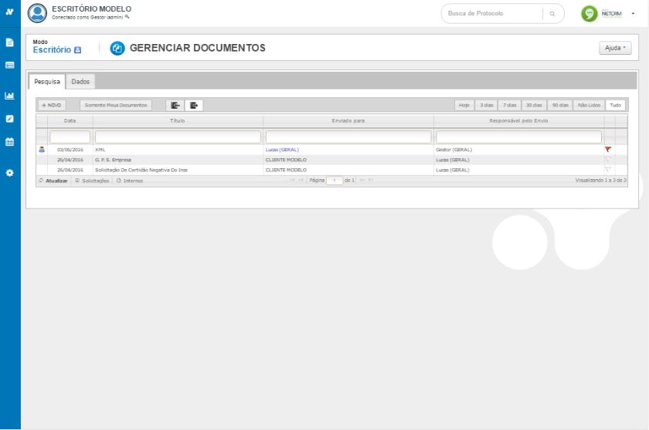This screenshot has height=430, width=649.
Task: Click CLIENTE MODELO in the G. P. S. Empresa row
Action: pyautogui.click(x=286, y=160)
